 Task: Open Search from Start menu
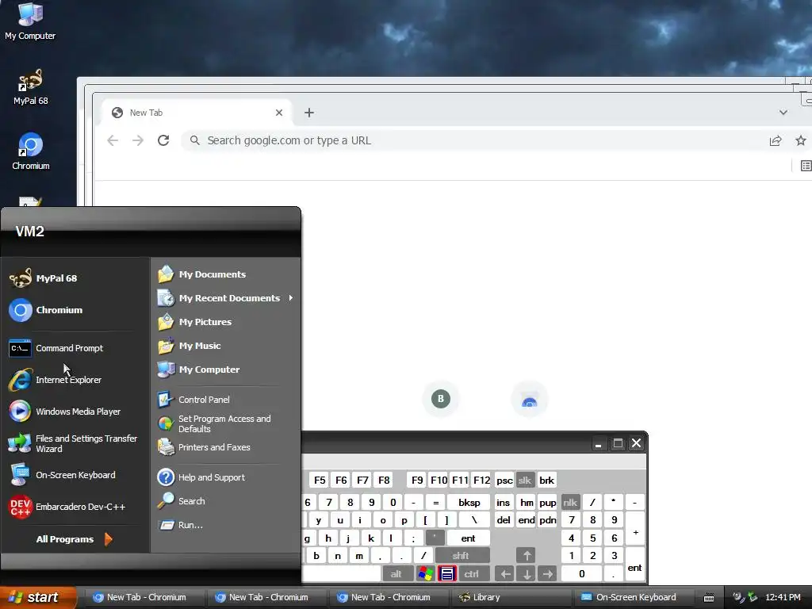point(182,501)
